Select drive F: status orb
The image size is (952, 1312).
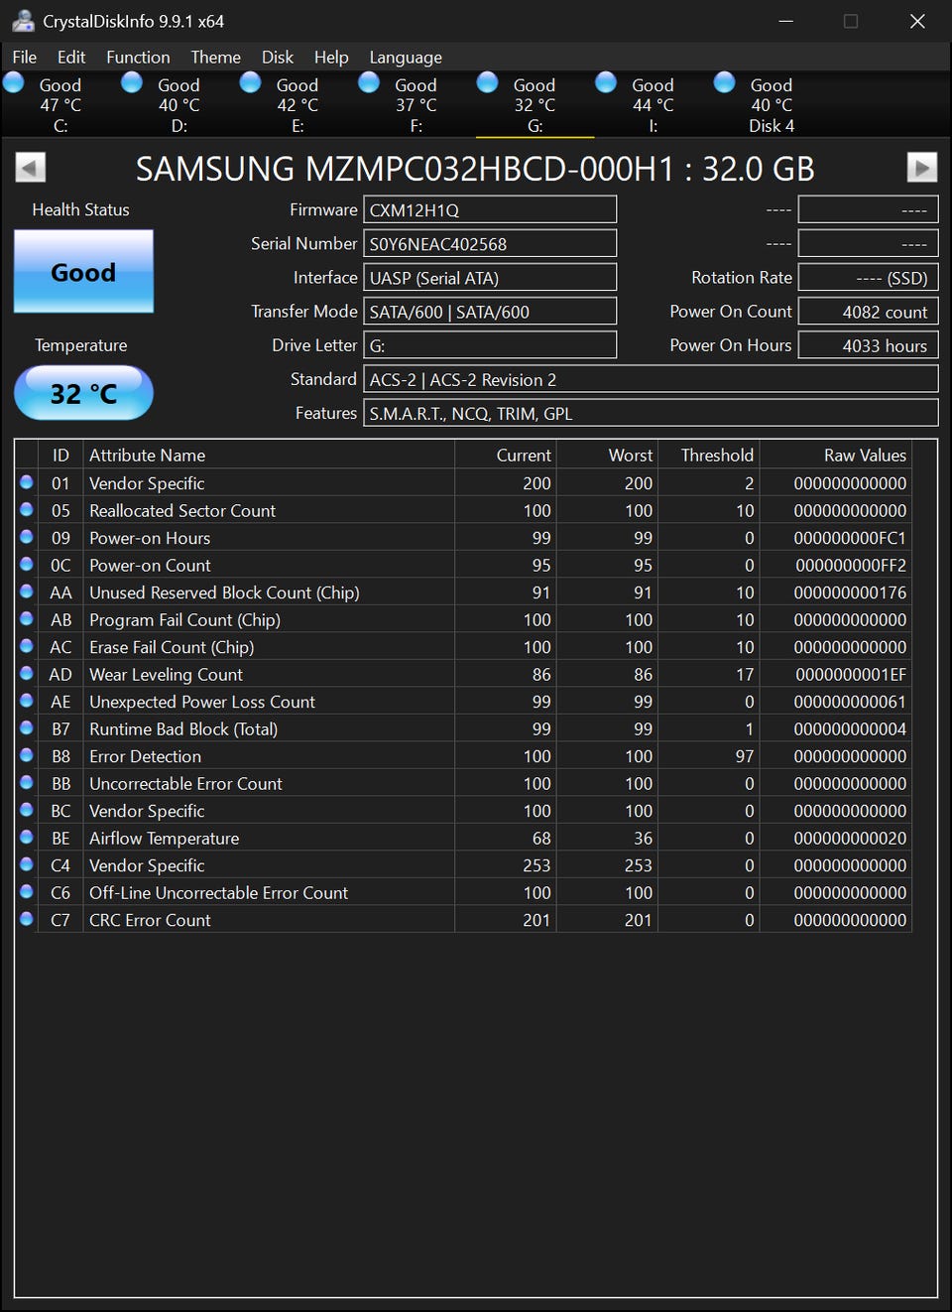[x=369, y=82]
